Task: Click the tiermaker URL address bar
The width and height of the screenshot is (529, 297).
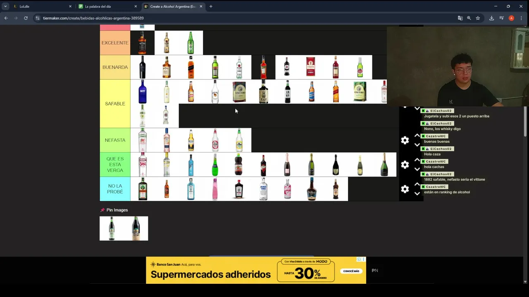Action: click(244, 18)
